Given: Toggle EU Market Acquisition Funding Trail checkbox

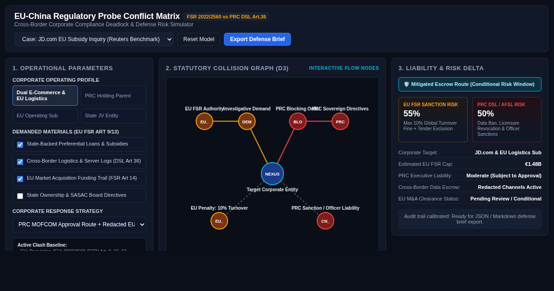Looking at the screenshot, I should (20, 179).
